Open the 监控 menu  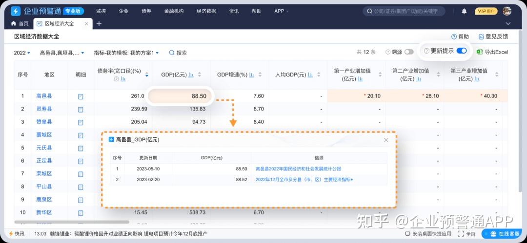pyautogui.click(x=101, y=11)
